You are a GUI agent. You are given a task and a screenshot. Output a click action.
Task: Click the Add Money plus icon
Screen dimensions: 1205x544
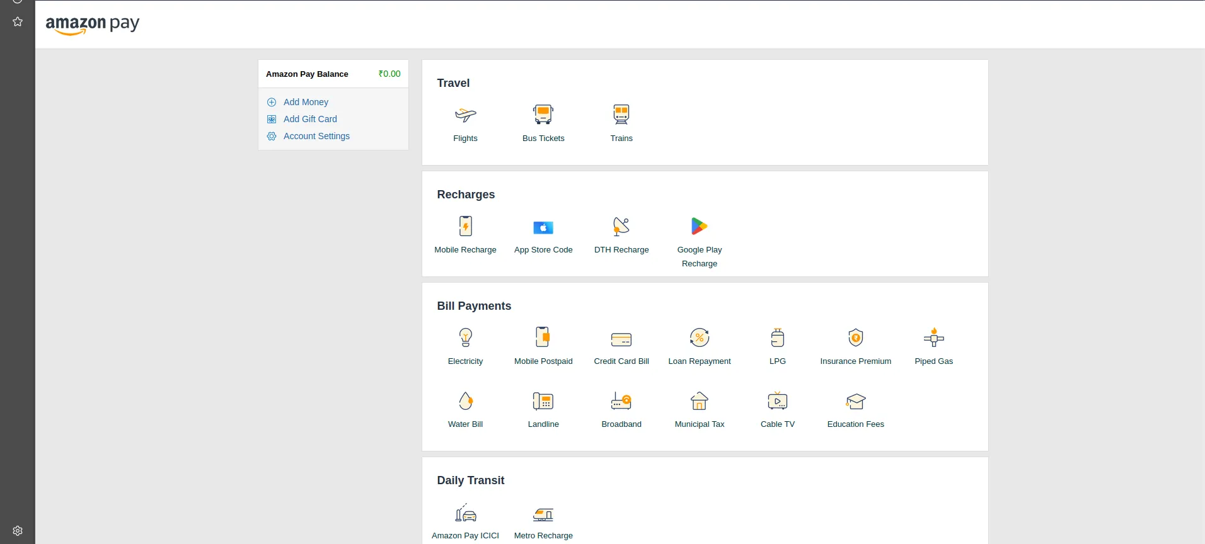point(272,102)
